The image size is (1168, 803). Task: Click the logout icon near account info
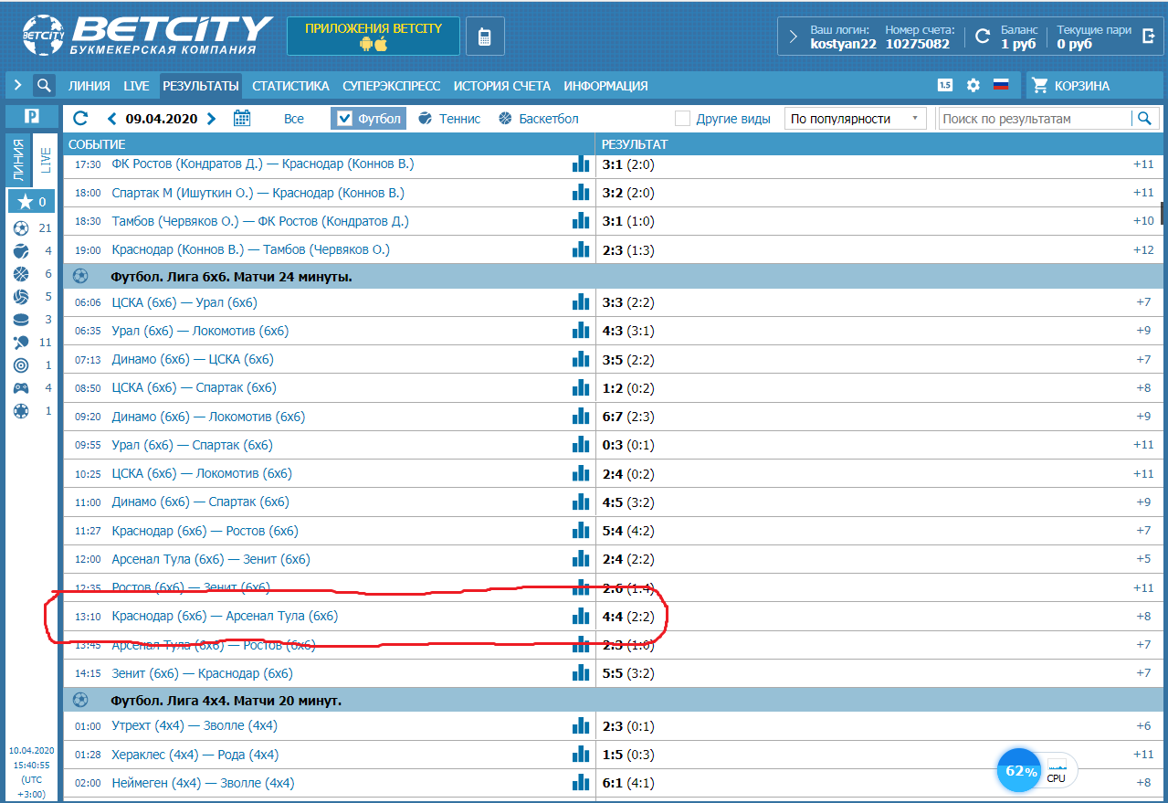[x=1149, y=37]
